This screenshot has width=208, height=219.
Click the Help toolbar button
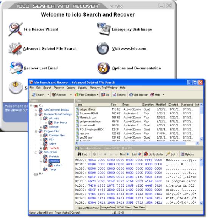(155, 95)
